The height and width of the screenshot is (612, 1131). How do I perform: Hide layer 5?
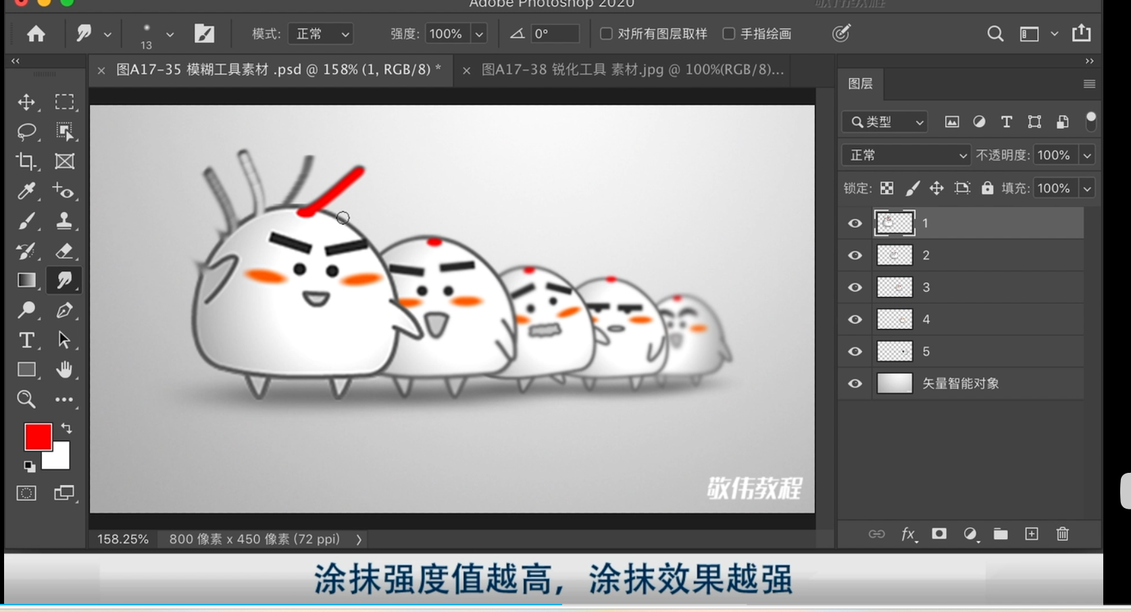[855, 351]
